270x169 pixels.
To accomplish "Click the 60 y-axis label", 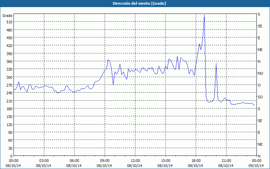I will [10, 140].
